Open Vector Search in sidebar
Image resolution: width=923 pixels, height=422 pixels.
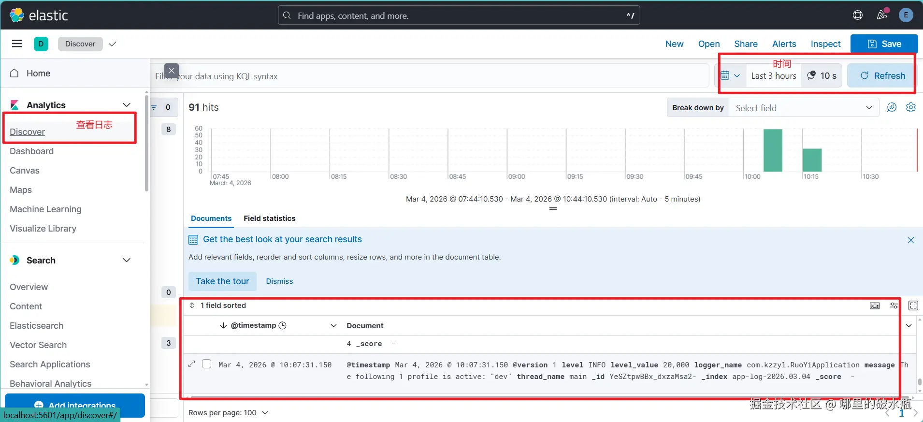point(38,345)
